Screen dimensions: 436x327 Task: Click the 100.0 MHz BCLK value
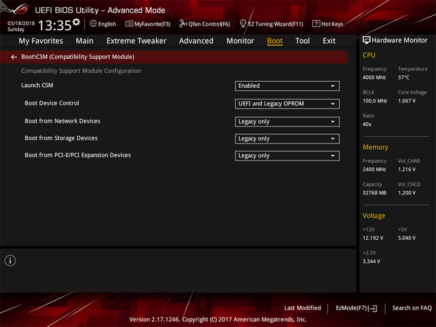(x=375, y=101)
